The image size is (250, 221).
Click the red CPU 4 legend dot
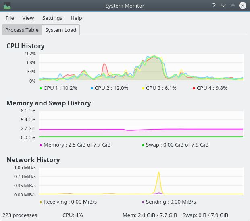point(194,88)
